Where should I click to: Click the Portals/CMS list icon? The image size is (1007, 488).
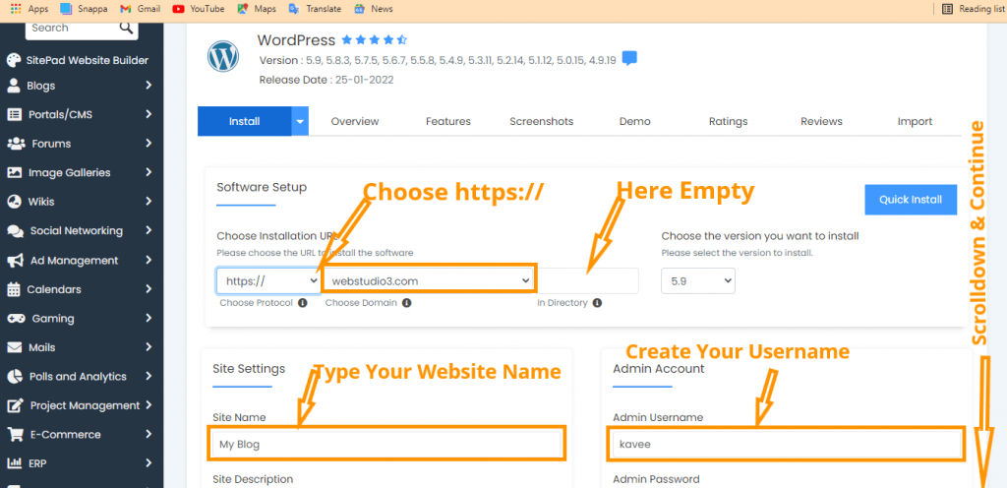tap(14, 114)
